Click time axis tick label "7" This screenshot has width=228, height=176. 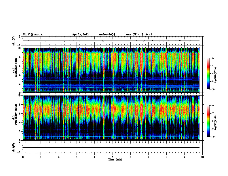click(x=149, y=157)
